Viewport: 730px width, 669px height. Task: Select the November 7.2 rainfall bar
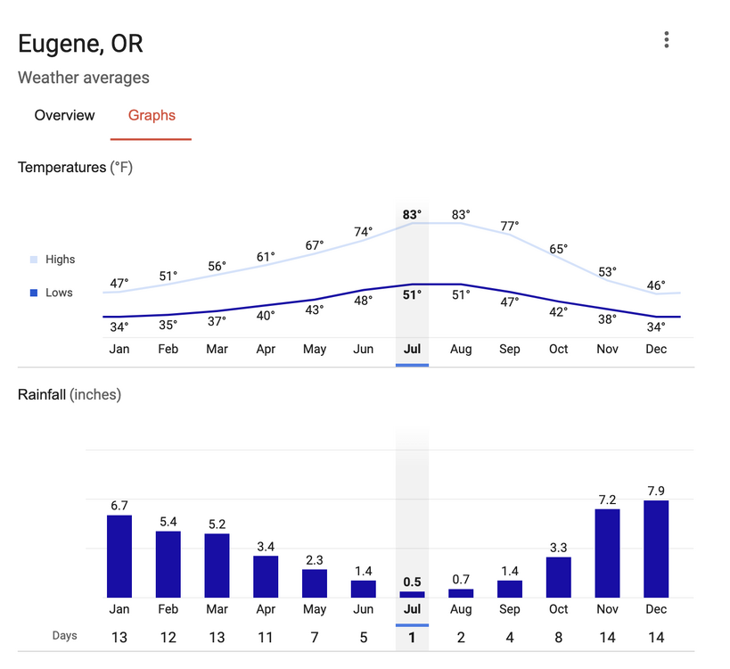607,553
